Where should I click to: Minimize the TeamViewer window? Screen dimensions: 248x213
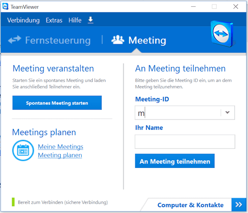193,7
